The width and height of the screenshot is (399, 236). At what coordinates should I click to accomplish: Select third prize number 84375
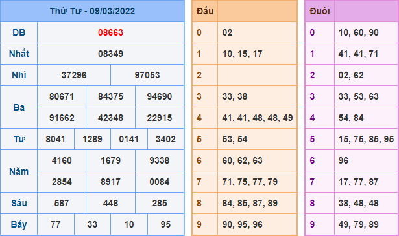110,96
